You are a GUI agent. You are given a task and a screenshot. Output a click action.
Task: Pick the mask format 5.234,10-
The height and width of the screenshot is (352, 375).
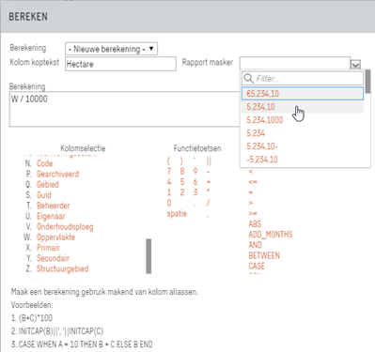pos(262,146)
